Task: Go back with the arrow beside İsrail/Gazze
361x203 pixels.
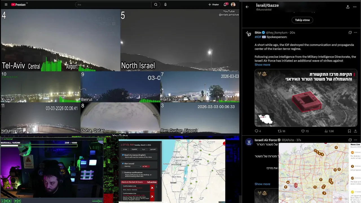Action: tap(247, 7)
